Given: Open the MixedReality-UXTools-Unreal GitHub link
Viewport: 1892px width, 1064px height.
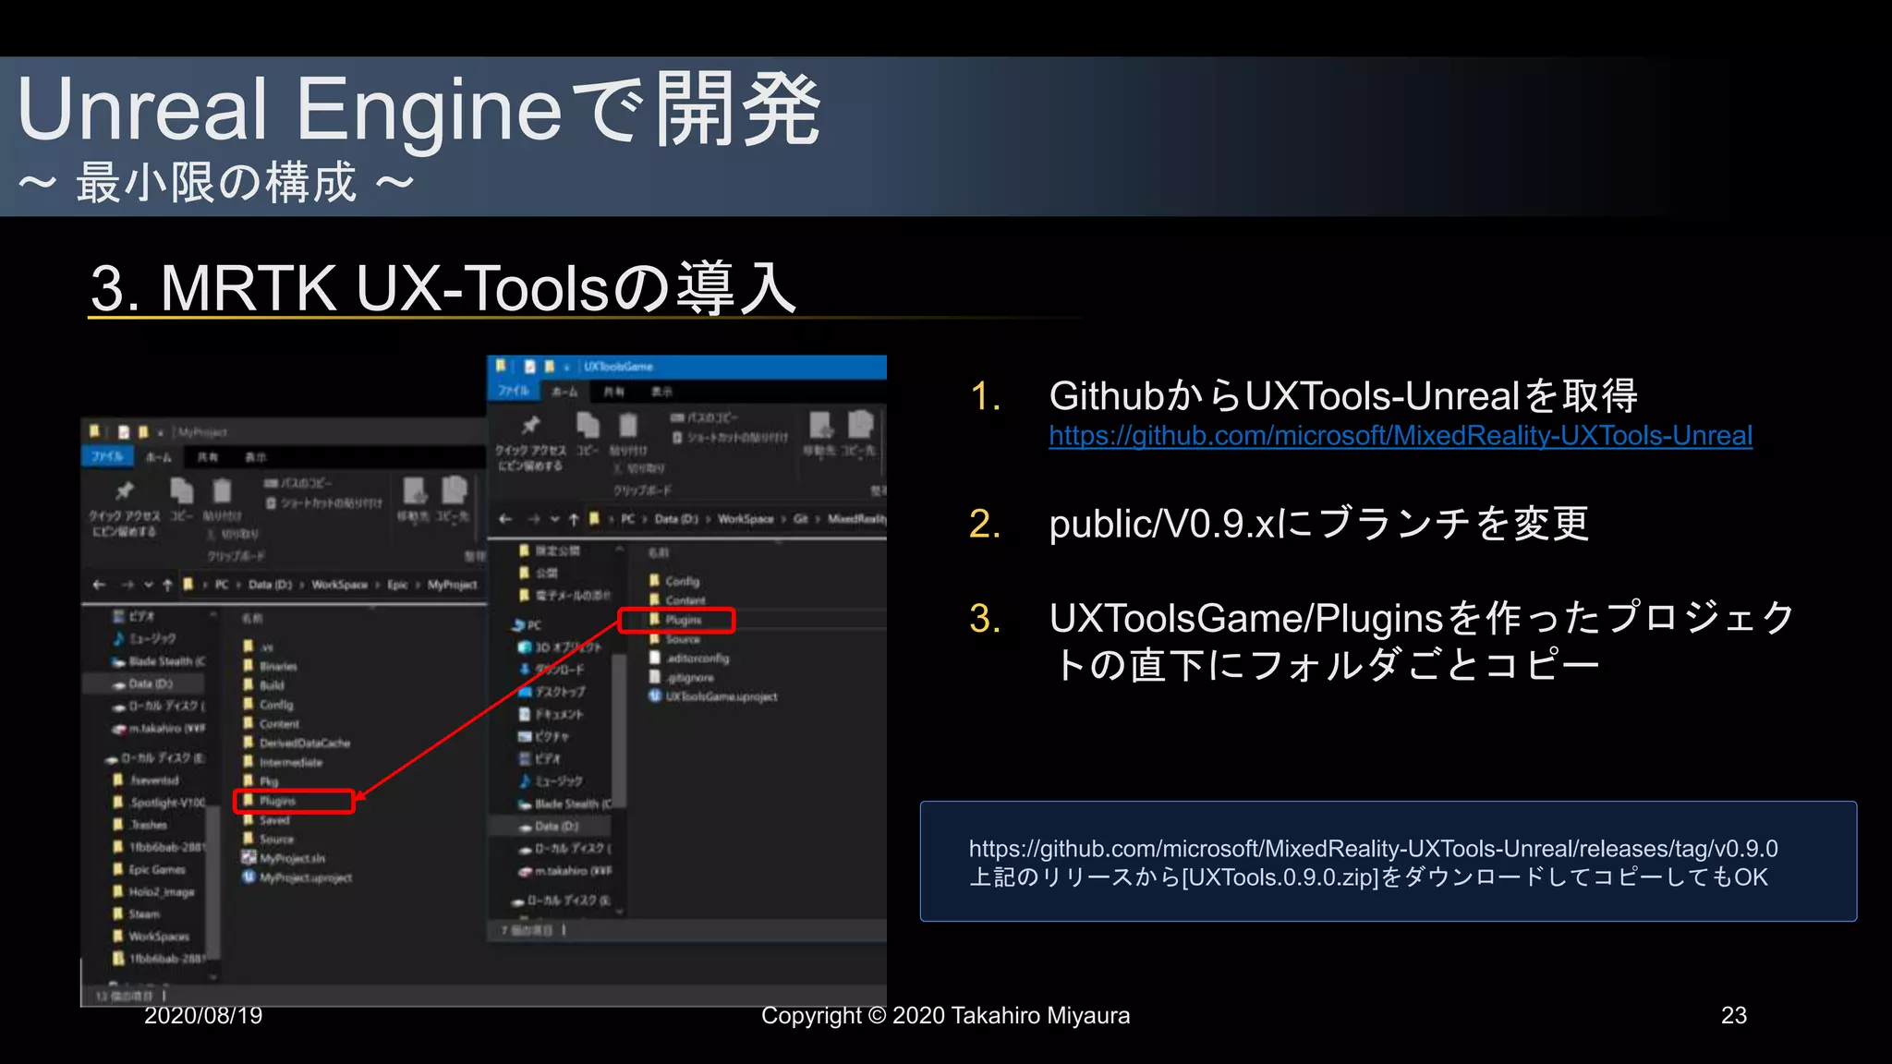Looking at the screenshot, I should point(1401,435).
